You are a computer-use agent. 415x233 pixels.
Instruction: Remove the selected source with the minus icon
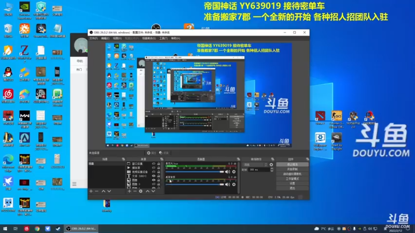135,191
